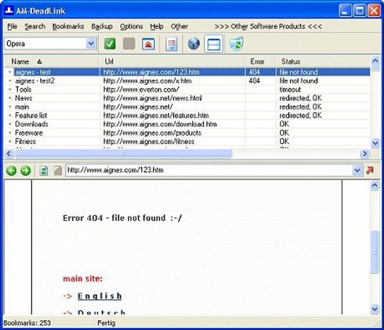This screenshot has width=384, height=330.
Task: Click bookmark list scroll down arrow
Action: point(375,142)
